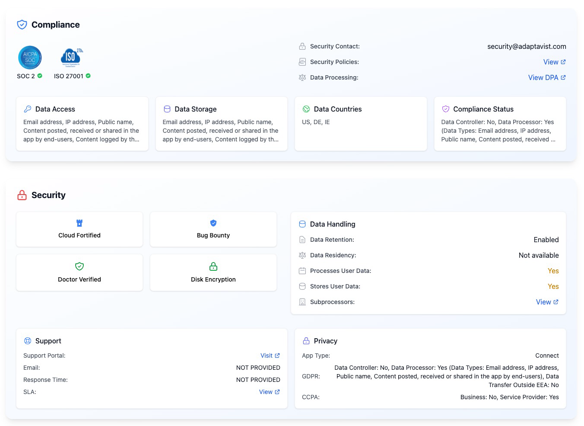The width and height of the screenshot is (584, 426).
Task: Click the ISO 27001 cloud badge
Action: (x=72, y=58)
